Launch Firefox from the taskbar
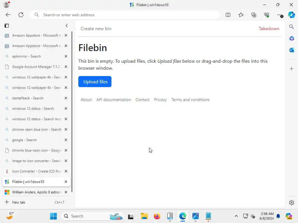This screenshot has width=298, height=223. [157, 216]
